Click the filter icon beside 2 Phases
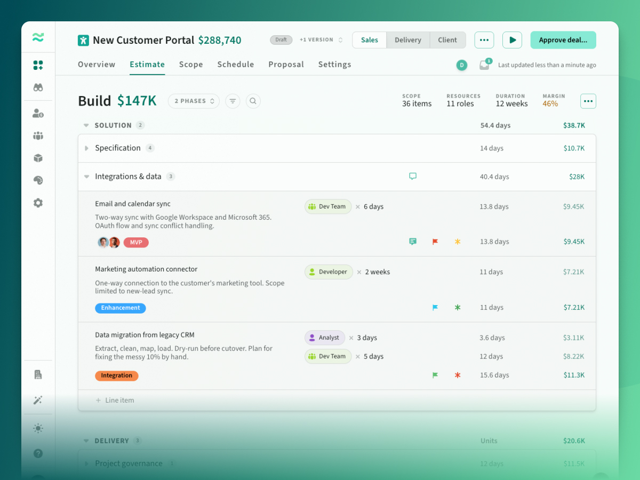This screenshot has width=640, height=480. 233,101
